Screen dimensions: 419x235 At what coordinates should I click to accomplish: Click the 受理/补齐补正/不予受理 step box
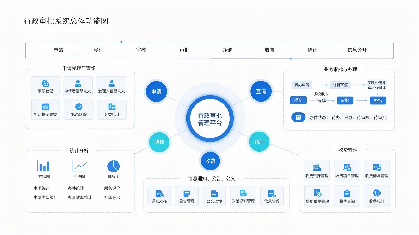point(377,85)
